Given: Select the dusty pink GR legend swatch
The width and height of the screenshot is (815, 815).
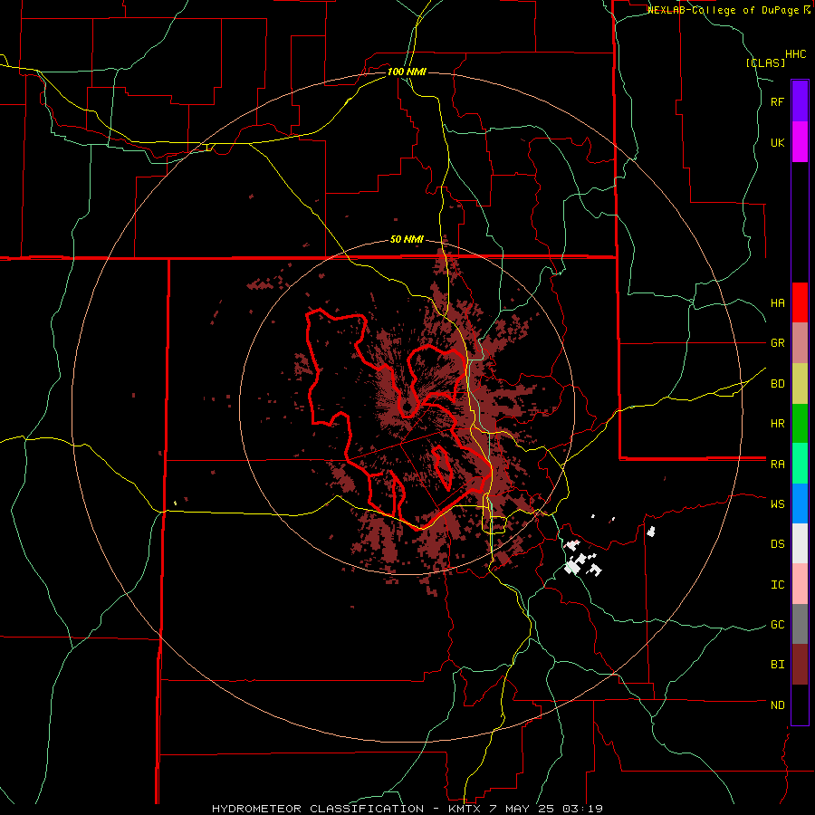Looking at the screenshot, I should [x=800, y=343].
